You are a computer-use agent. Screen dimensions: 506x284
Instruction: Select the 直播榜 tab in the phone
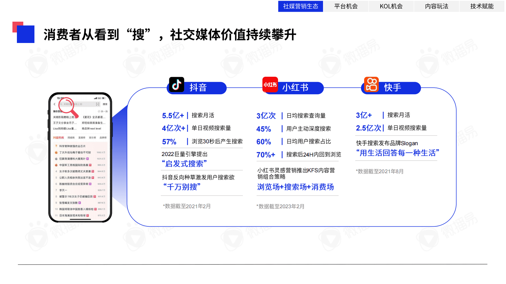click(x=82, y=138)
